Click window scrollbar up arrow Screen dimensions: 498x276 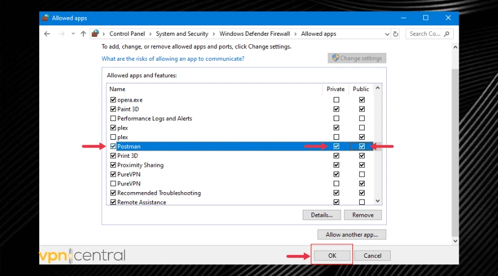tap(455, 47)
